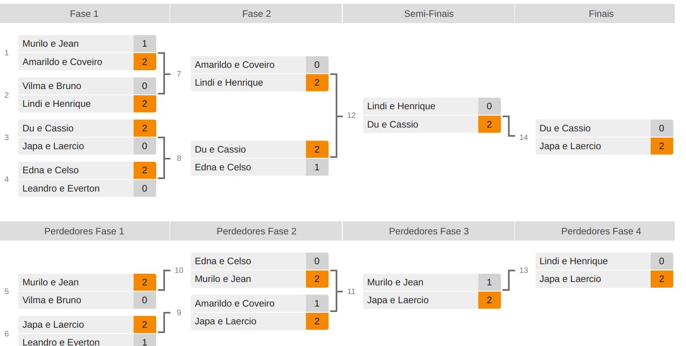Click the match number 12 label
Viewport: 686px width, 346px height.
pyautogui.click(x=351, y=115)
